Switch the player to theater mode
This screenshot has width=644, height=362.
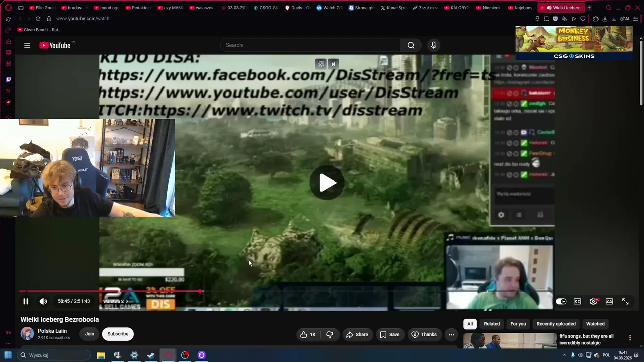609,301
